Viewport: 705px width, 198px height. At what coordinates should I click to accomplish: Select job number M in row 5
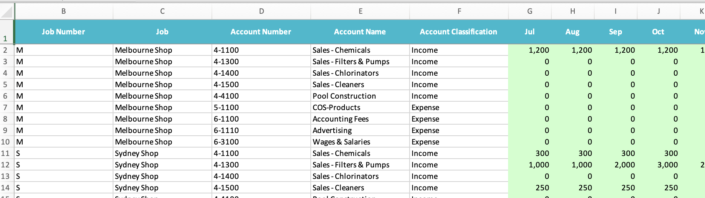click(x=64, y=84)
